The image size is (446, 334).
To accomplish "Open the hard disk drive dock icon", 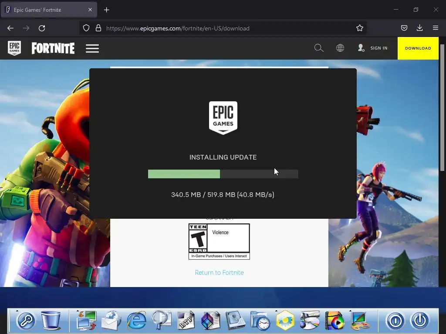I will click(236, 321).
